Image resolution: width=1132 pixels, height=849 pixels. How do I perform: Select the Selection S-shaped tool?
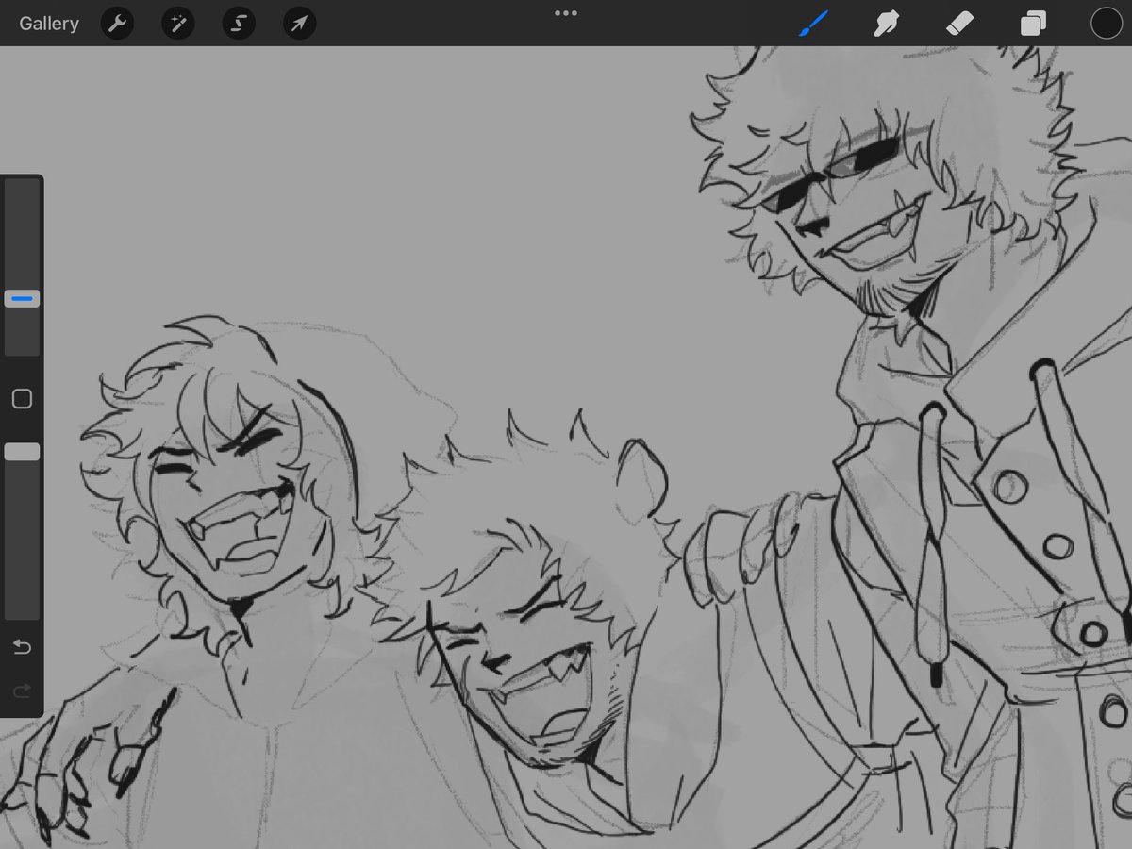pyautogui.click(x=239, y=24)
